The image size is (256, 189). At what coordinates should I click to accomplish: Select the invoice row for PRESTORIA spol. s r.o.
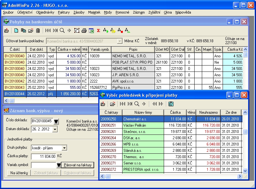(171, 169)
